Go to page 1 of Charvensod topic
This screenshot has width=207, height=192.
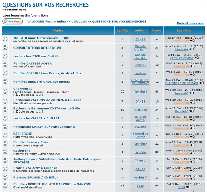[36, 95]
